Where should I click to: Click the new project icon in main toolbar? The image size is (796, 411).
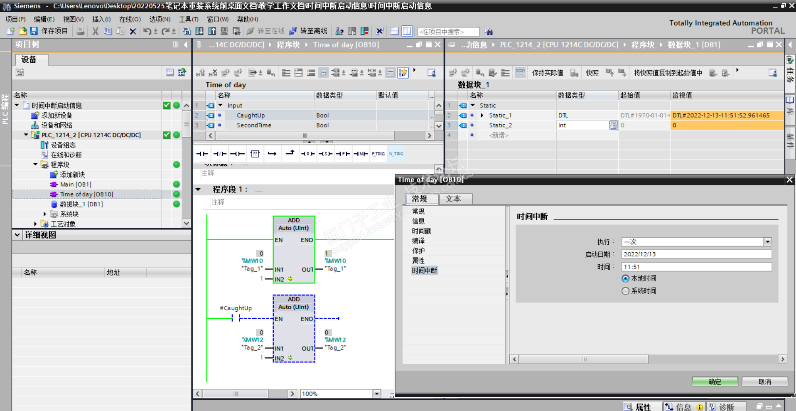point(11,31)
